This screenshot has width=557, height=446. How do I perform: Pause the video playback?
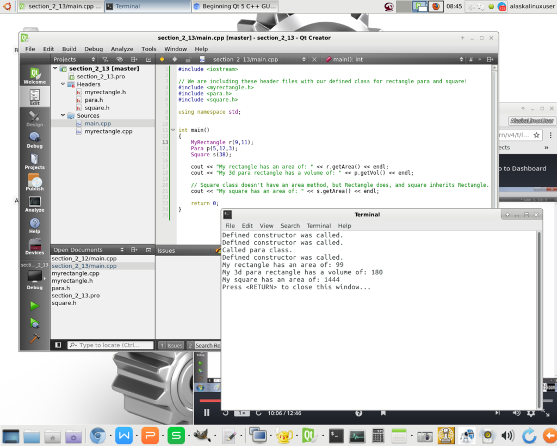207,413
